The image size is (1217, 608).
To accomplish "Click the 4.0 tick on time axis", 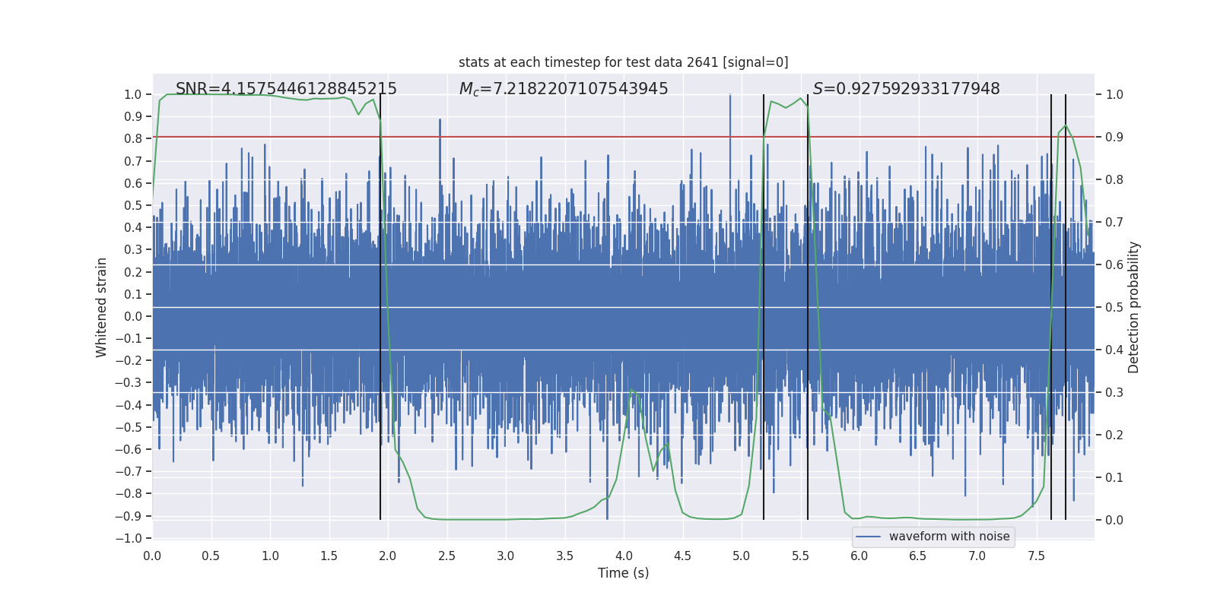I will [x=624, y=556].
